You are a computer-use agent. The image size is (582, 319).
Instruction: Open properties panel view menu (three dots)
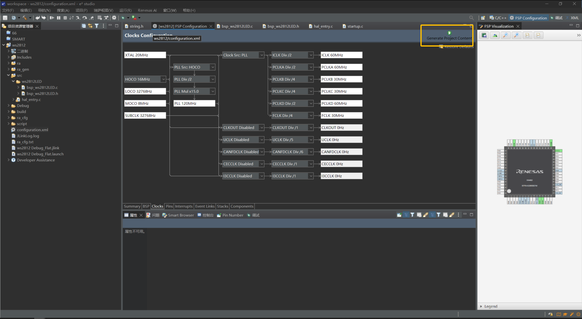point(458,215)
